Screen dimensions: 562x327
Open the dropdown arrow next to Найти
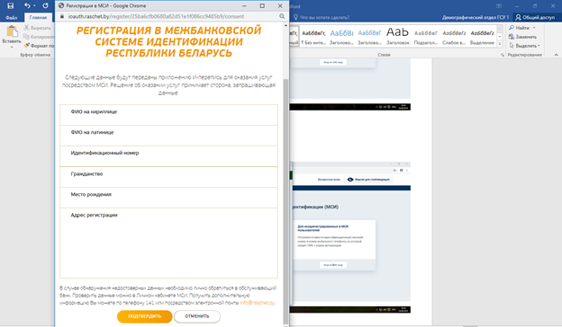coord(534,28)
